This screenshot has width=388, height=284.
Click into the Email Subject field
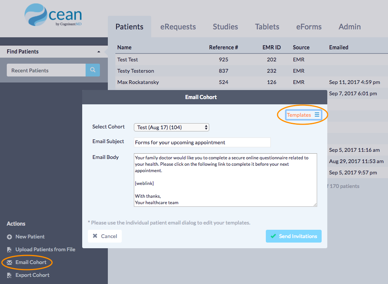coord(202,142)
